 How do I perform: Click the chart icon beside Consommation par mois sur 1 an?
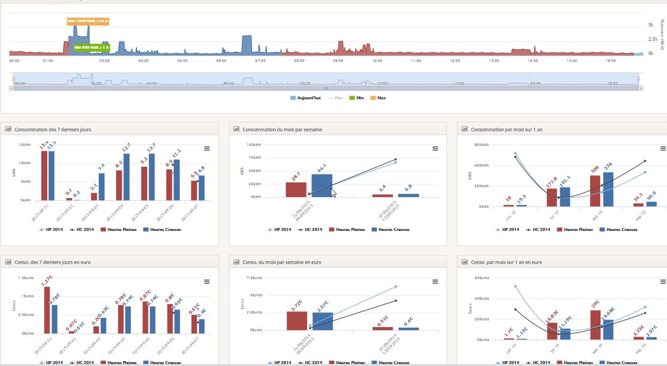(465, 129)
